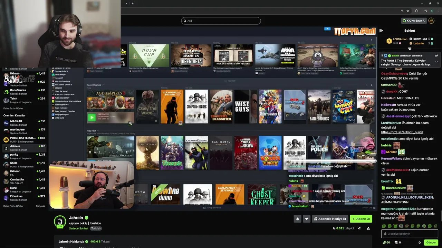Viewport: 442px width, 248px height.
Task: Open the BoneSaures followed channel
Action: tap(24, 92)
